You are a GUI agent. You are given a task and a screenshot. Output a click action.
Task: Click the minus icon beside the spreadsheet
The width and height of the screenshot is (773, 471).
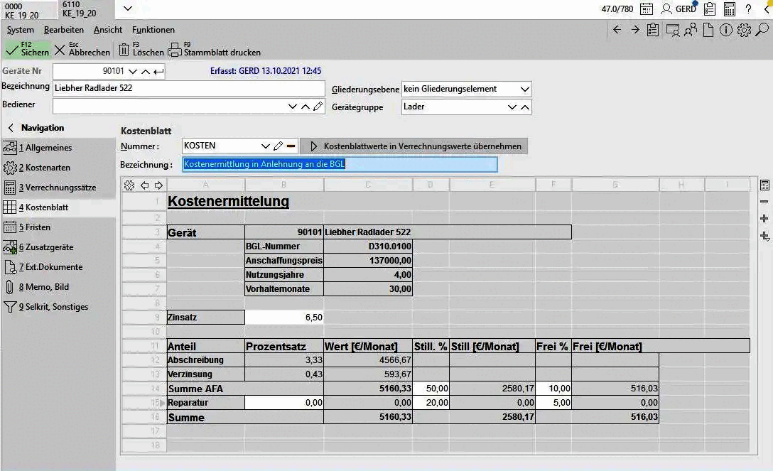[764, 202]
